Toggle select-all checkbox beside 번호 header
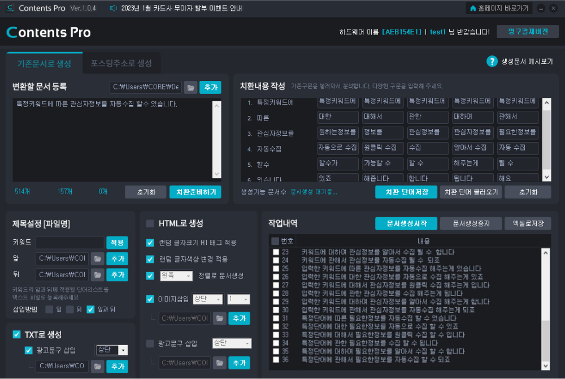The width and height of the screenshot is (565, 379). point(275,241)
